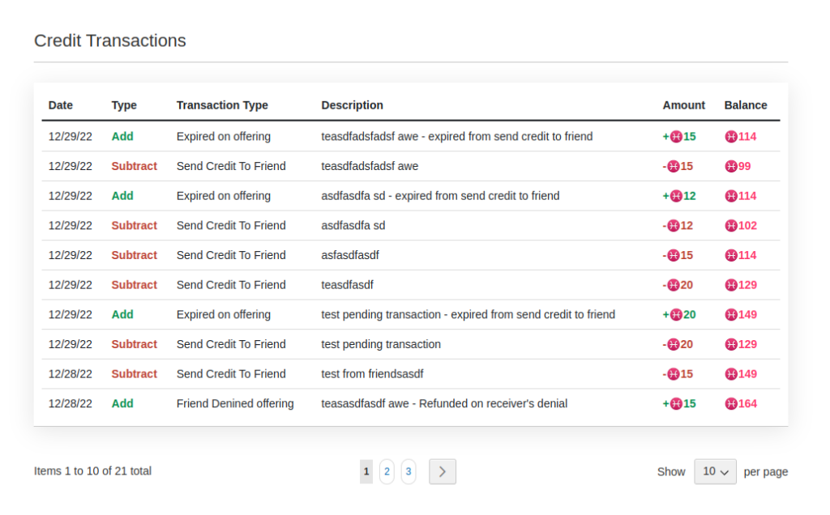Click coin icon beside +20 amount
This screenshot has width=830, height=515.
(676, 315)
